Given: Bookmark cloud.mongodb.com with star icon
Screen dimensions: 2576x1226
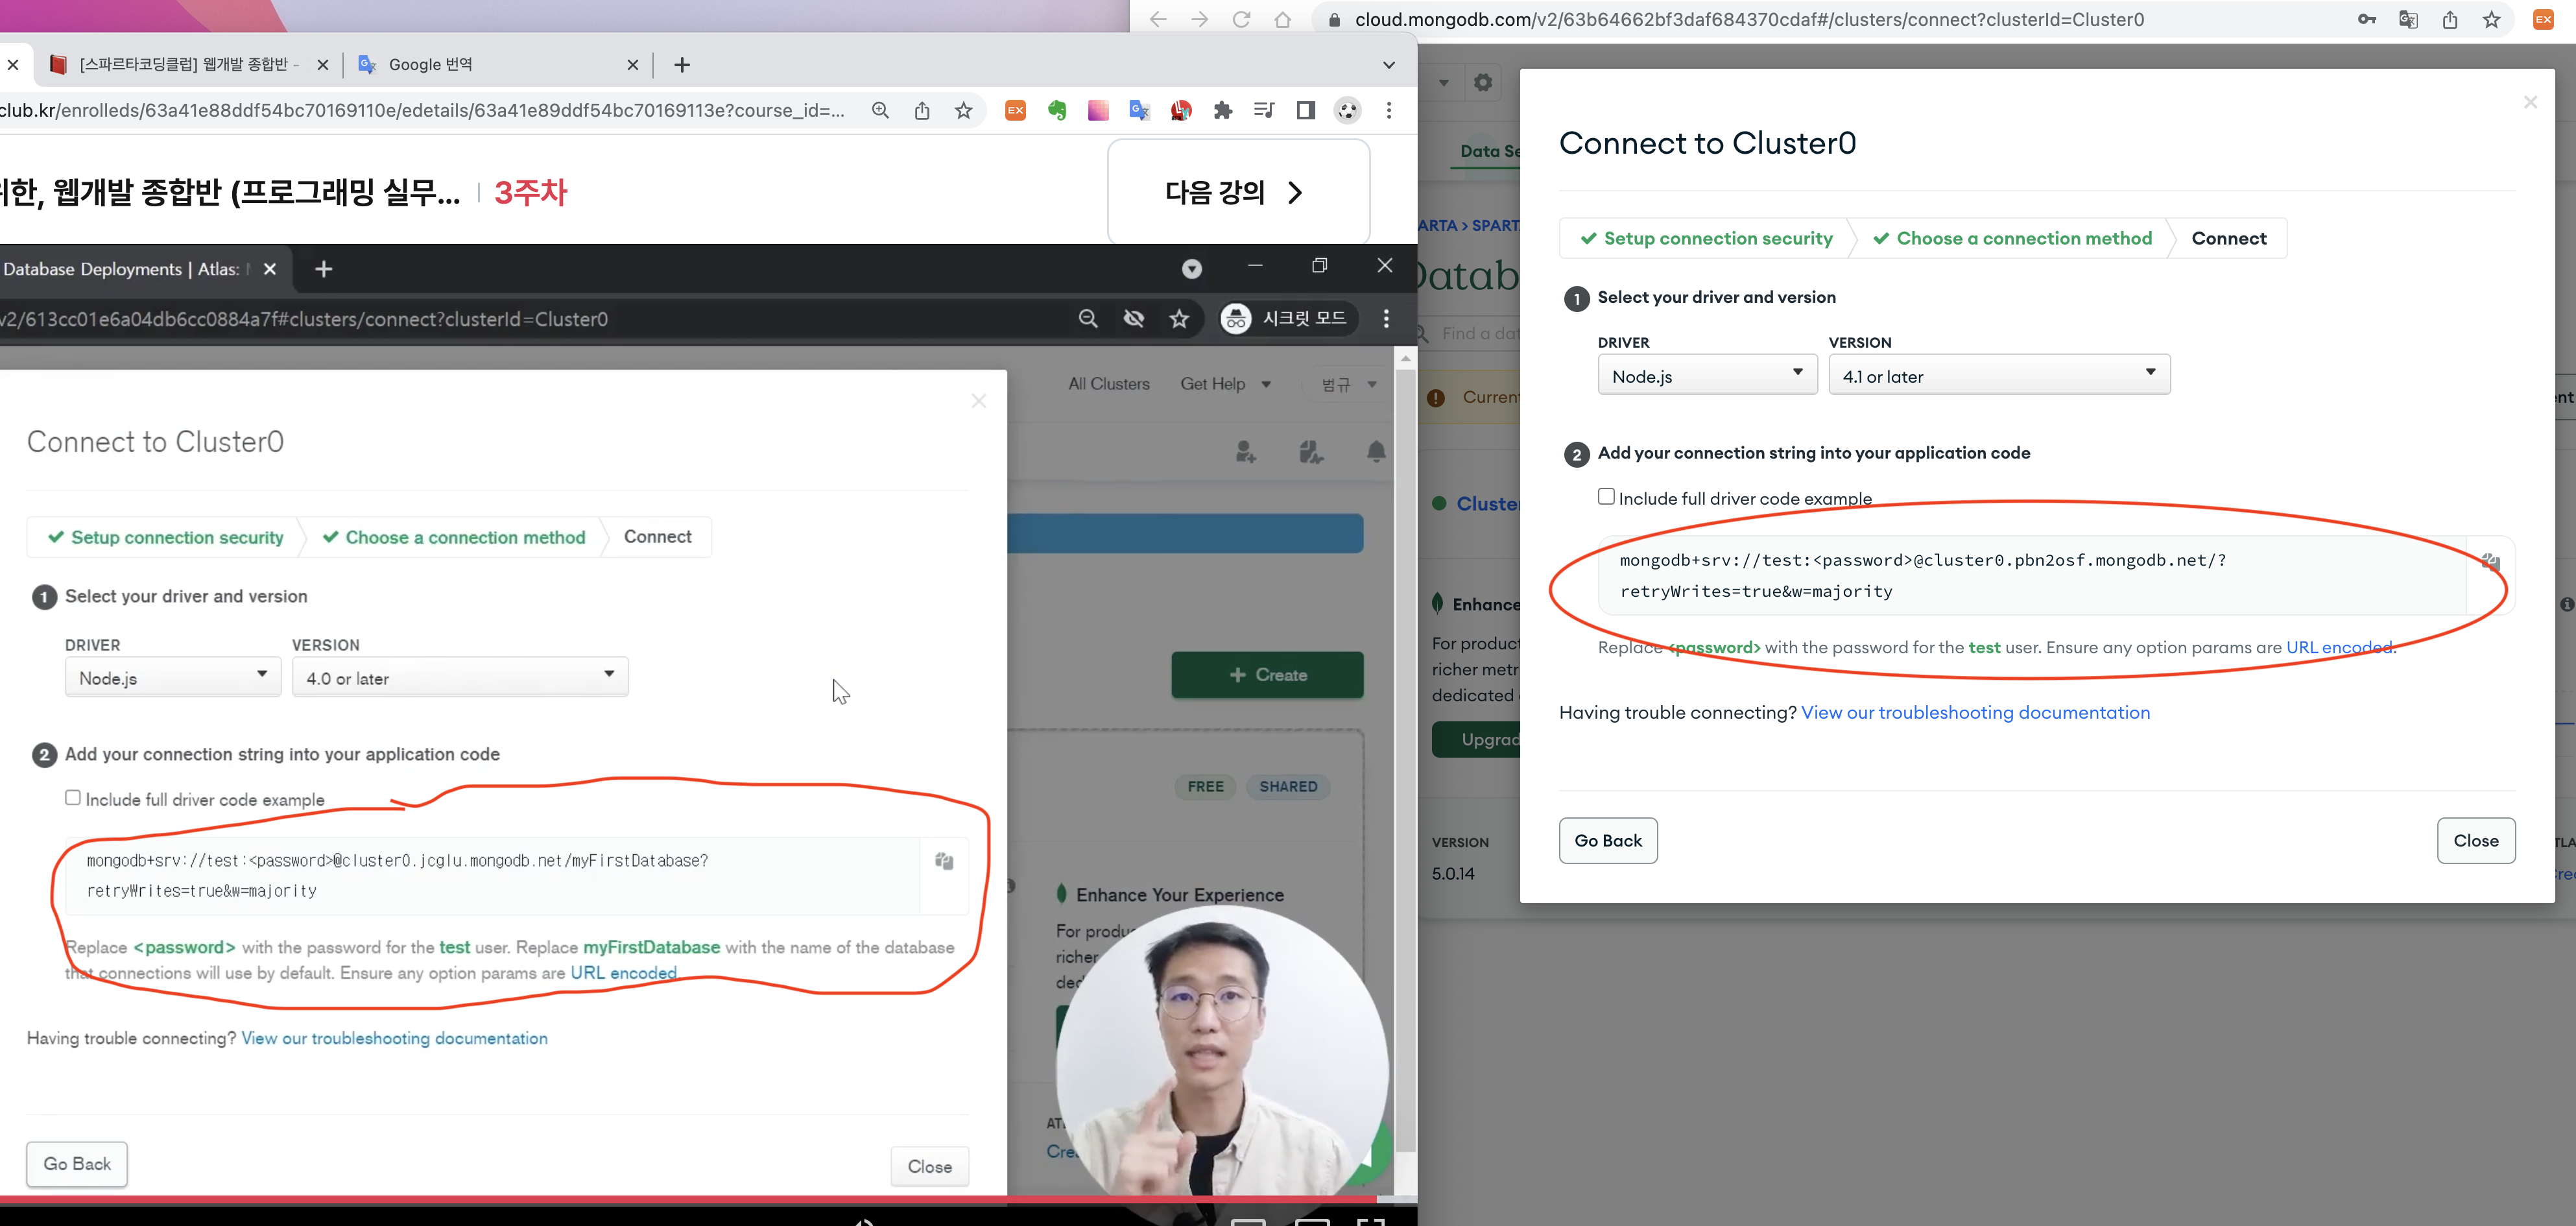Looking at the screenshot, I should [x=2491, y=19].
